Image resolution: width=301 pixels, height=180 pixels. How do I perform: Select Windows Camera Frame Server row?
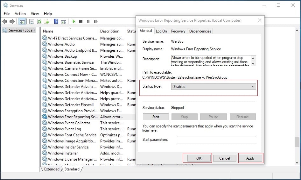[89, 68]
